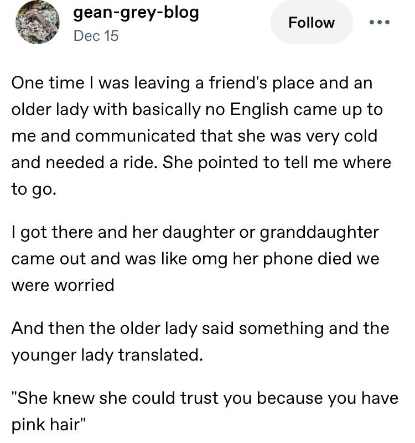The width and height of the screenshot is (415, 443).
Task: Open the three-dot post options menu
Action: coord(379,22)
